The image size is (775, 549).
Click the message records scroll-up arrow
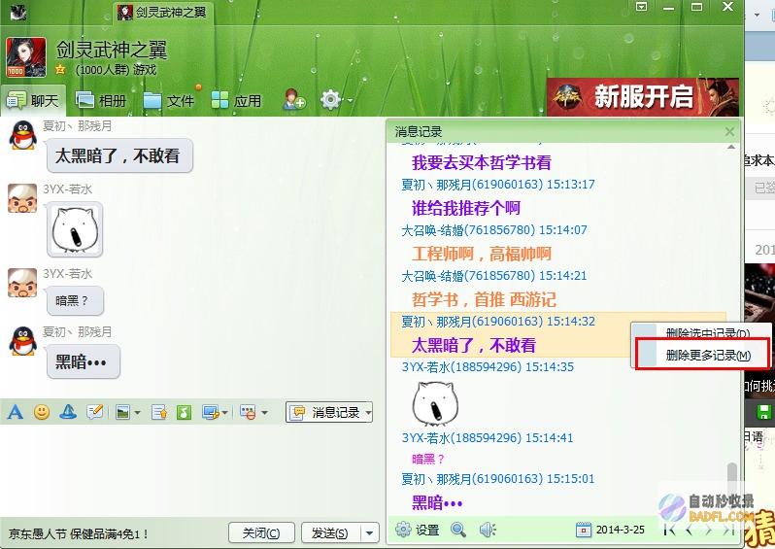pyautogui.click(x=731, y=147)
